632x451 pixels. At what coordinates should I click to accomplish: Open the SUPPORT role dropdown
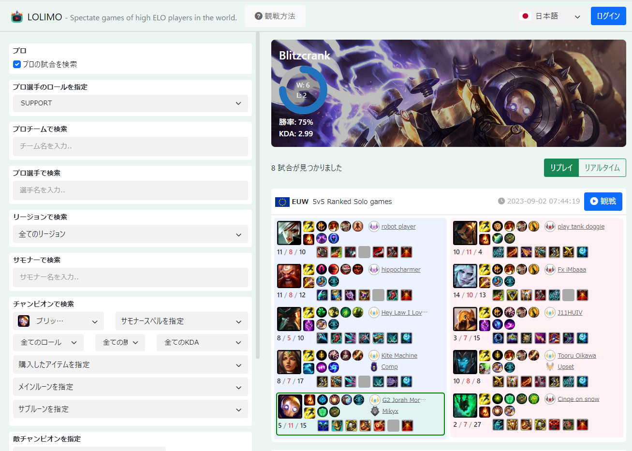click(x=131, y=103)
